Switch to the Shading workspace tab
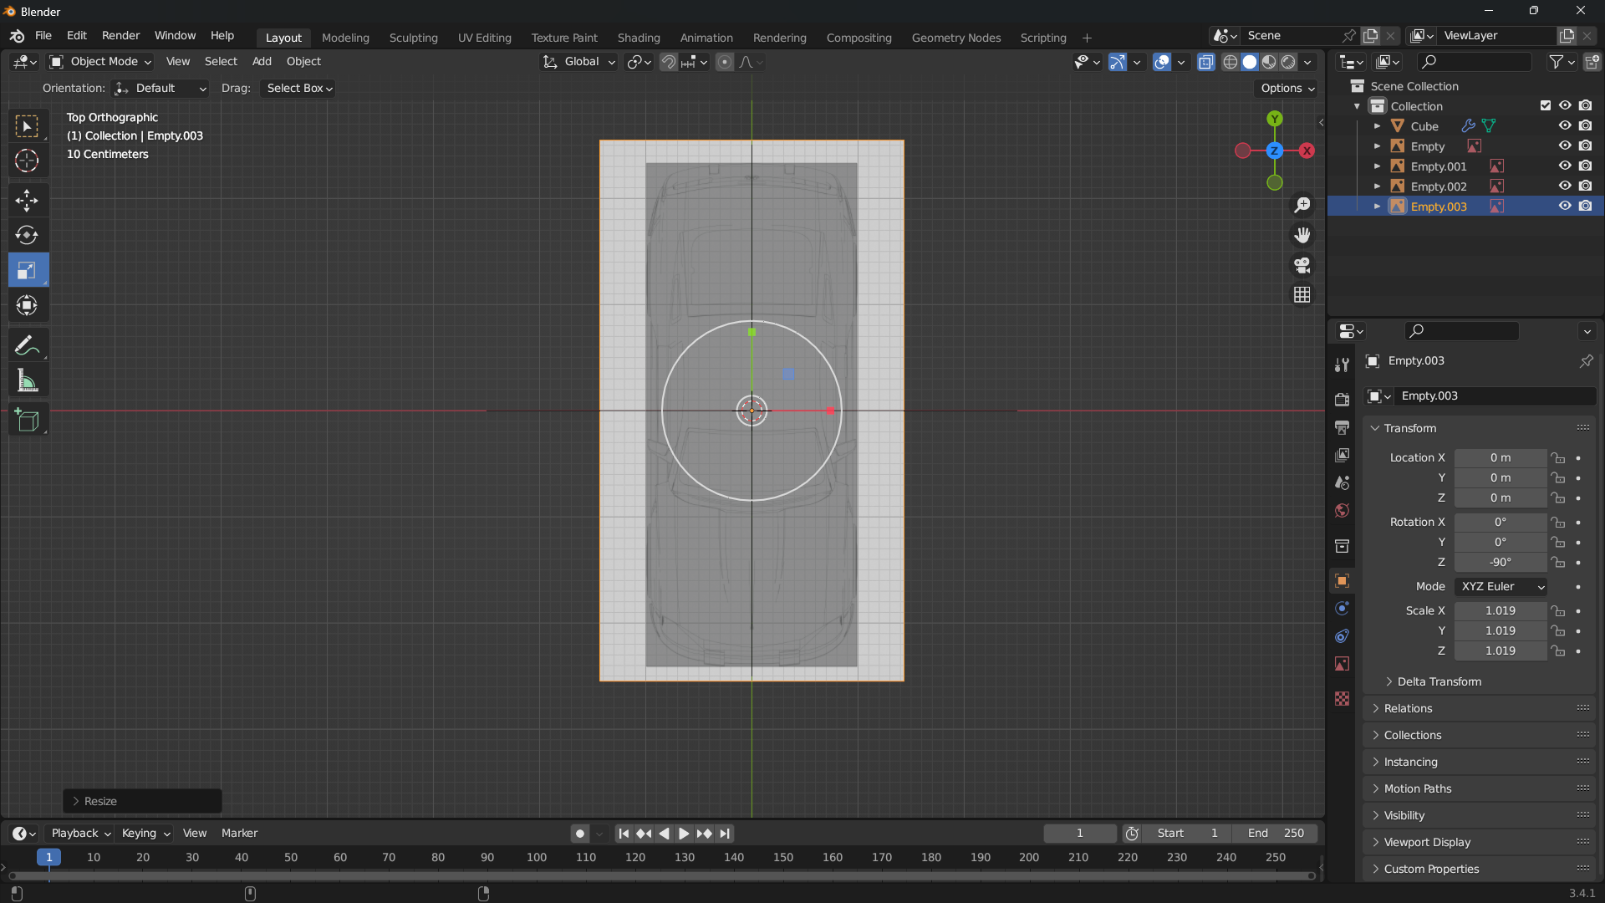Viewport: 1605px width, 903px height. (638, 38)
